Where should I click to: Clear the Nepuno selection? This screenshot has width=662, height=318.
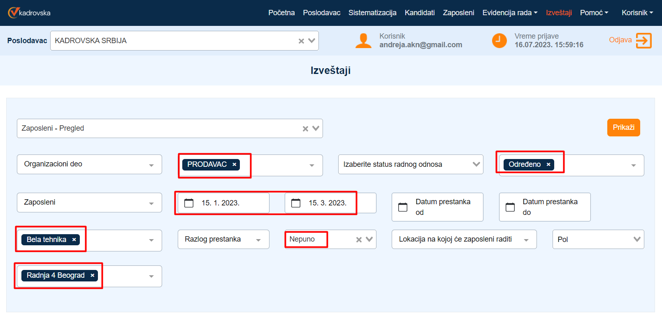(359, 240)
